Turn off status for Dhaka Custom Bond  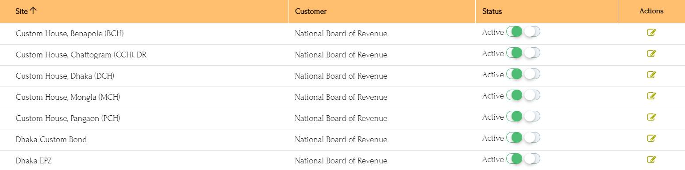tap(523, 138)
